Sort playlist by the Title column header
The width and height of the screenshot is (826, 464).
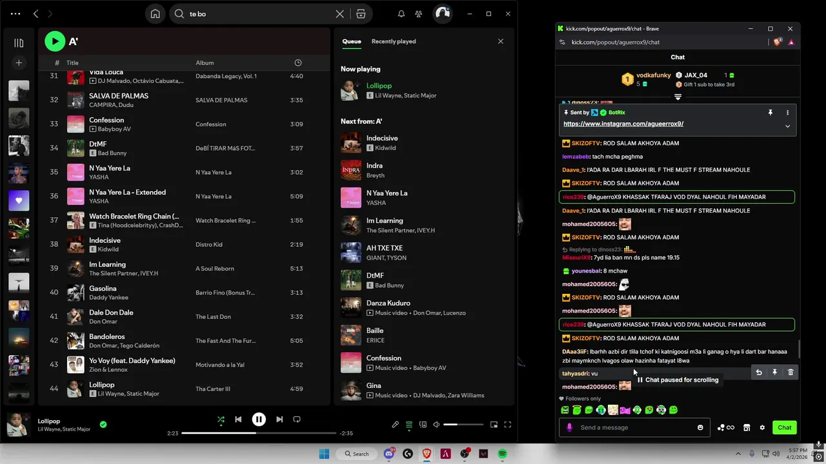coord(72,63)
